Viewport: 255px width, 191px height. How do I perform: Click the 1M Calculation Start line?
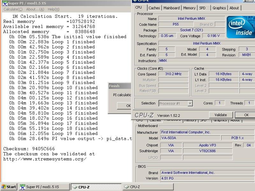click(65, 16)
